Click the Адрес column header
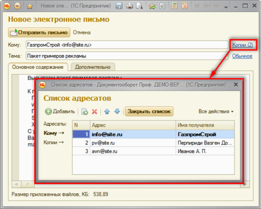Viewport: 261px width, 209px height. click(133, 125)
